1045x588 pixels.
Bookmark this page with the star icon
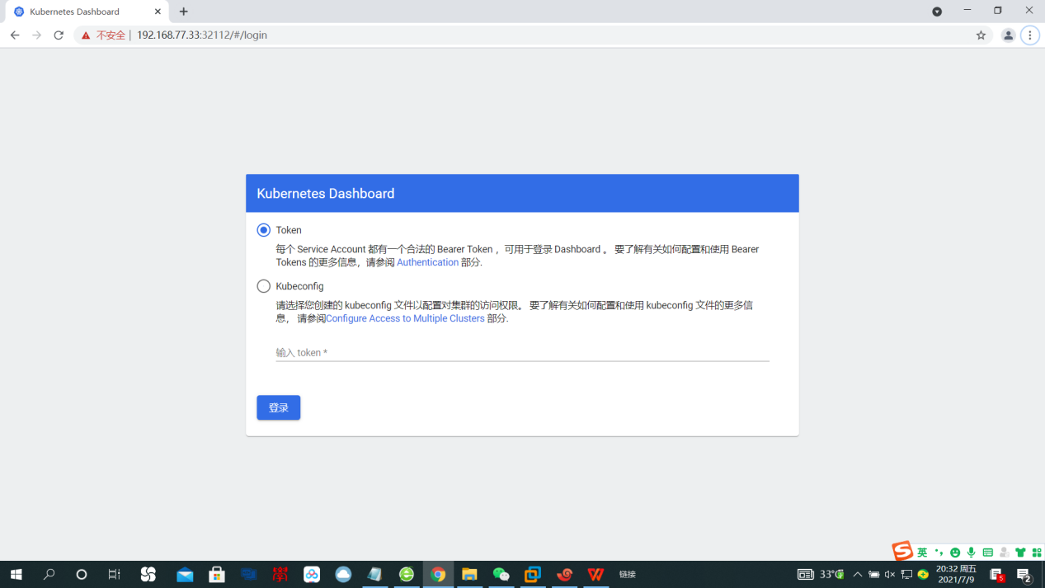click(x=981, y=35)
